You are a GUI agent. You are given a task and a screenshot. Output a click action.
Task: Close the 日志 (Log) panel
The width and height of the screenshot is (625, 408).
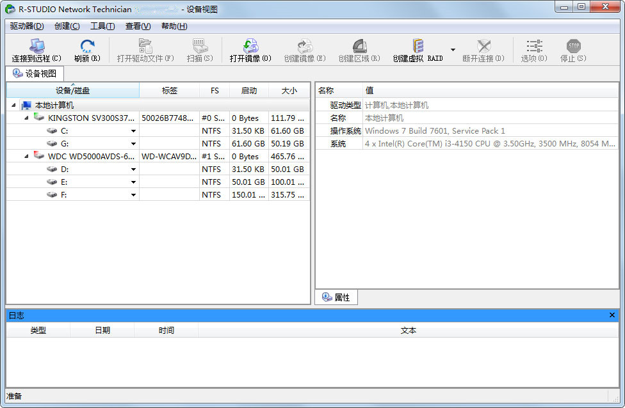tap(612, 315)
